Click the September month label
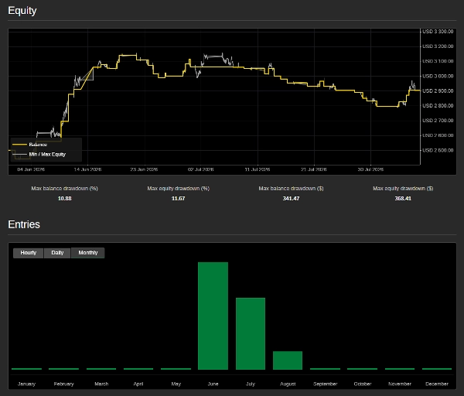This screenshot has height=396, width=464. coord(326,384)
